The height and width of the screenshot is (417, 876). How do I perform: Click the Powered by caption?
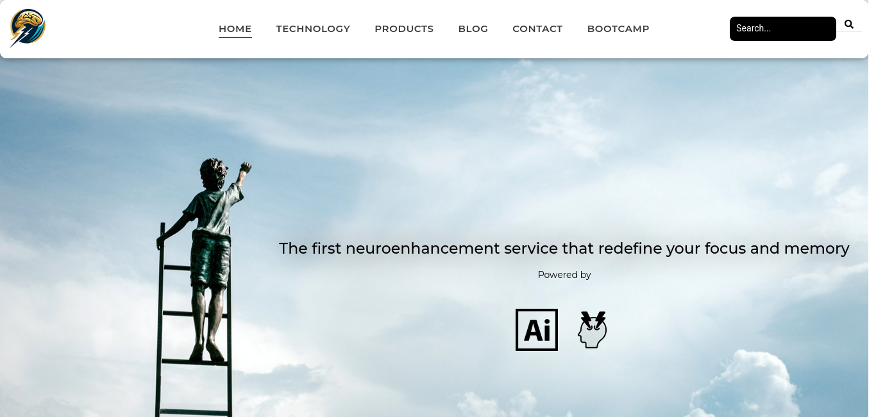click(x=564, y=275)
